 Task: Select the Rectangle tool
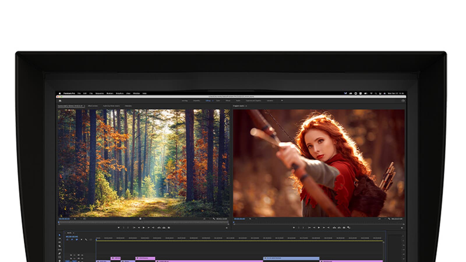(60, 257)
